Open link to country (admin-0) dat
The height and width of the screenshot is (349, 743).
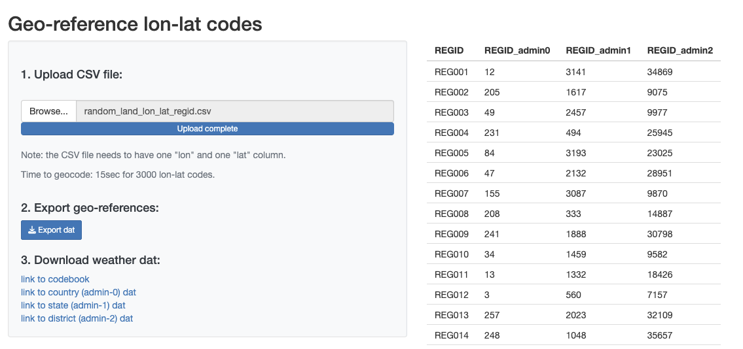79,292
